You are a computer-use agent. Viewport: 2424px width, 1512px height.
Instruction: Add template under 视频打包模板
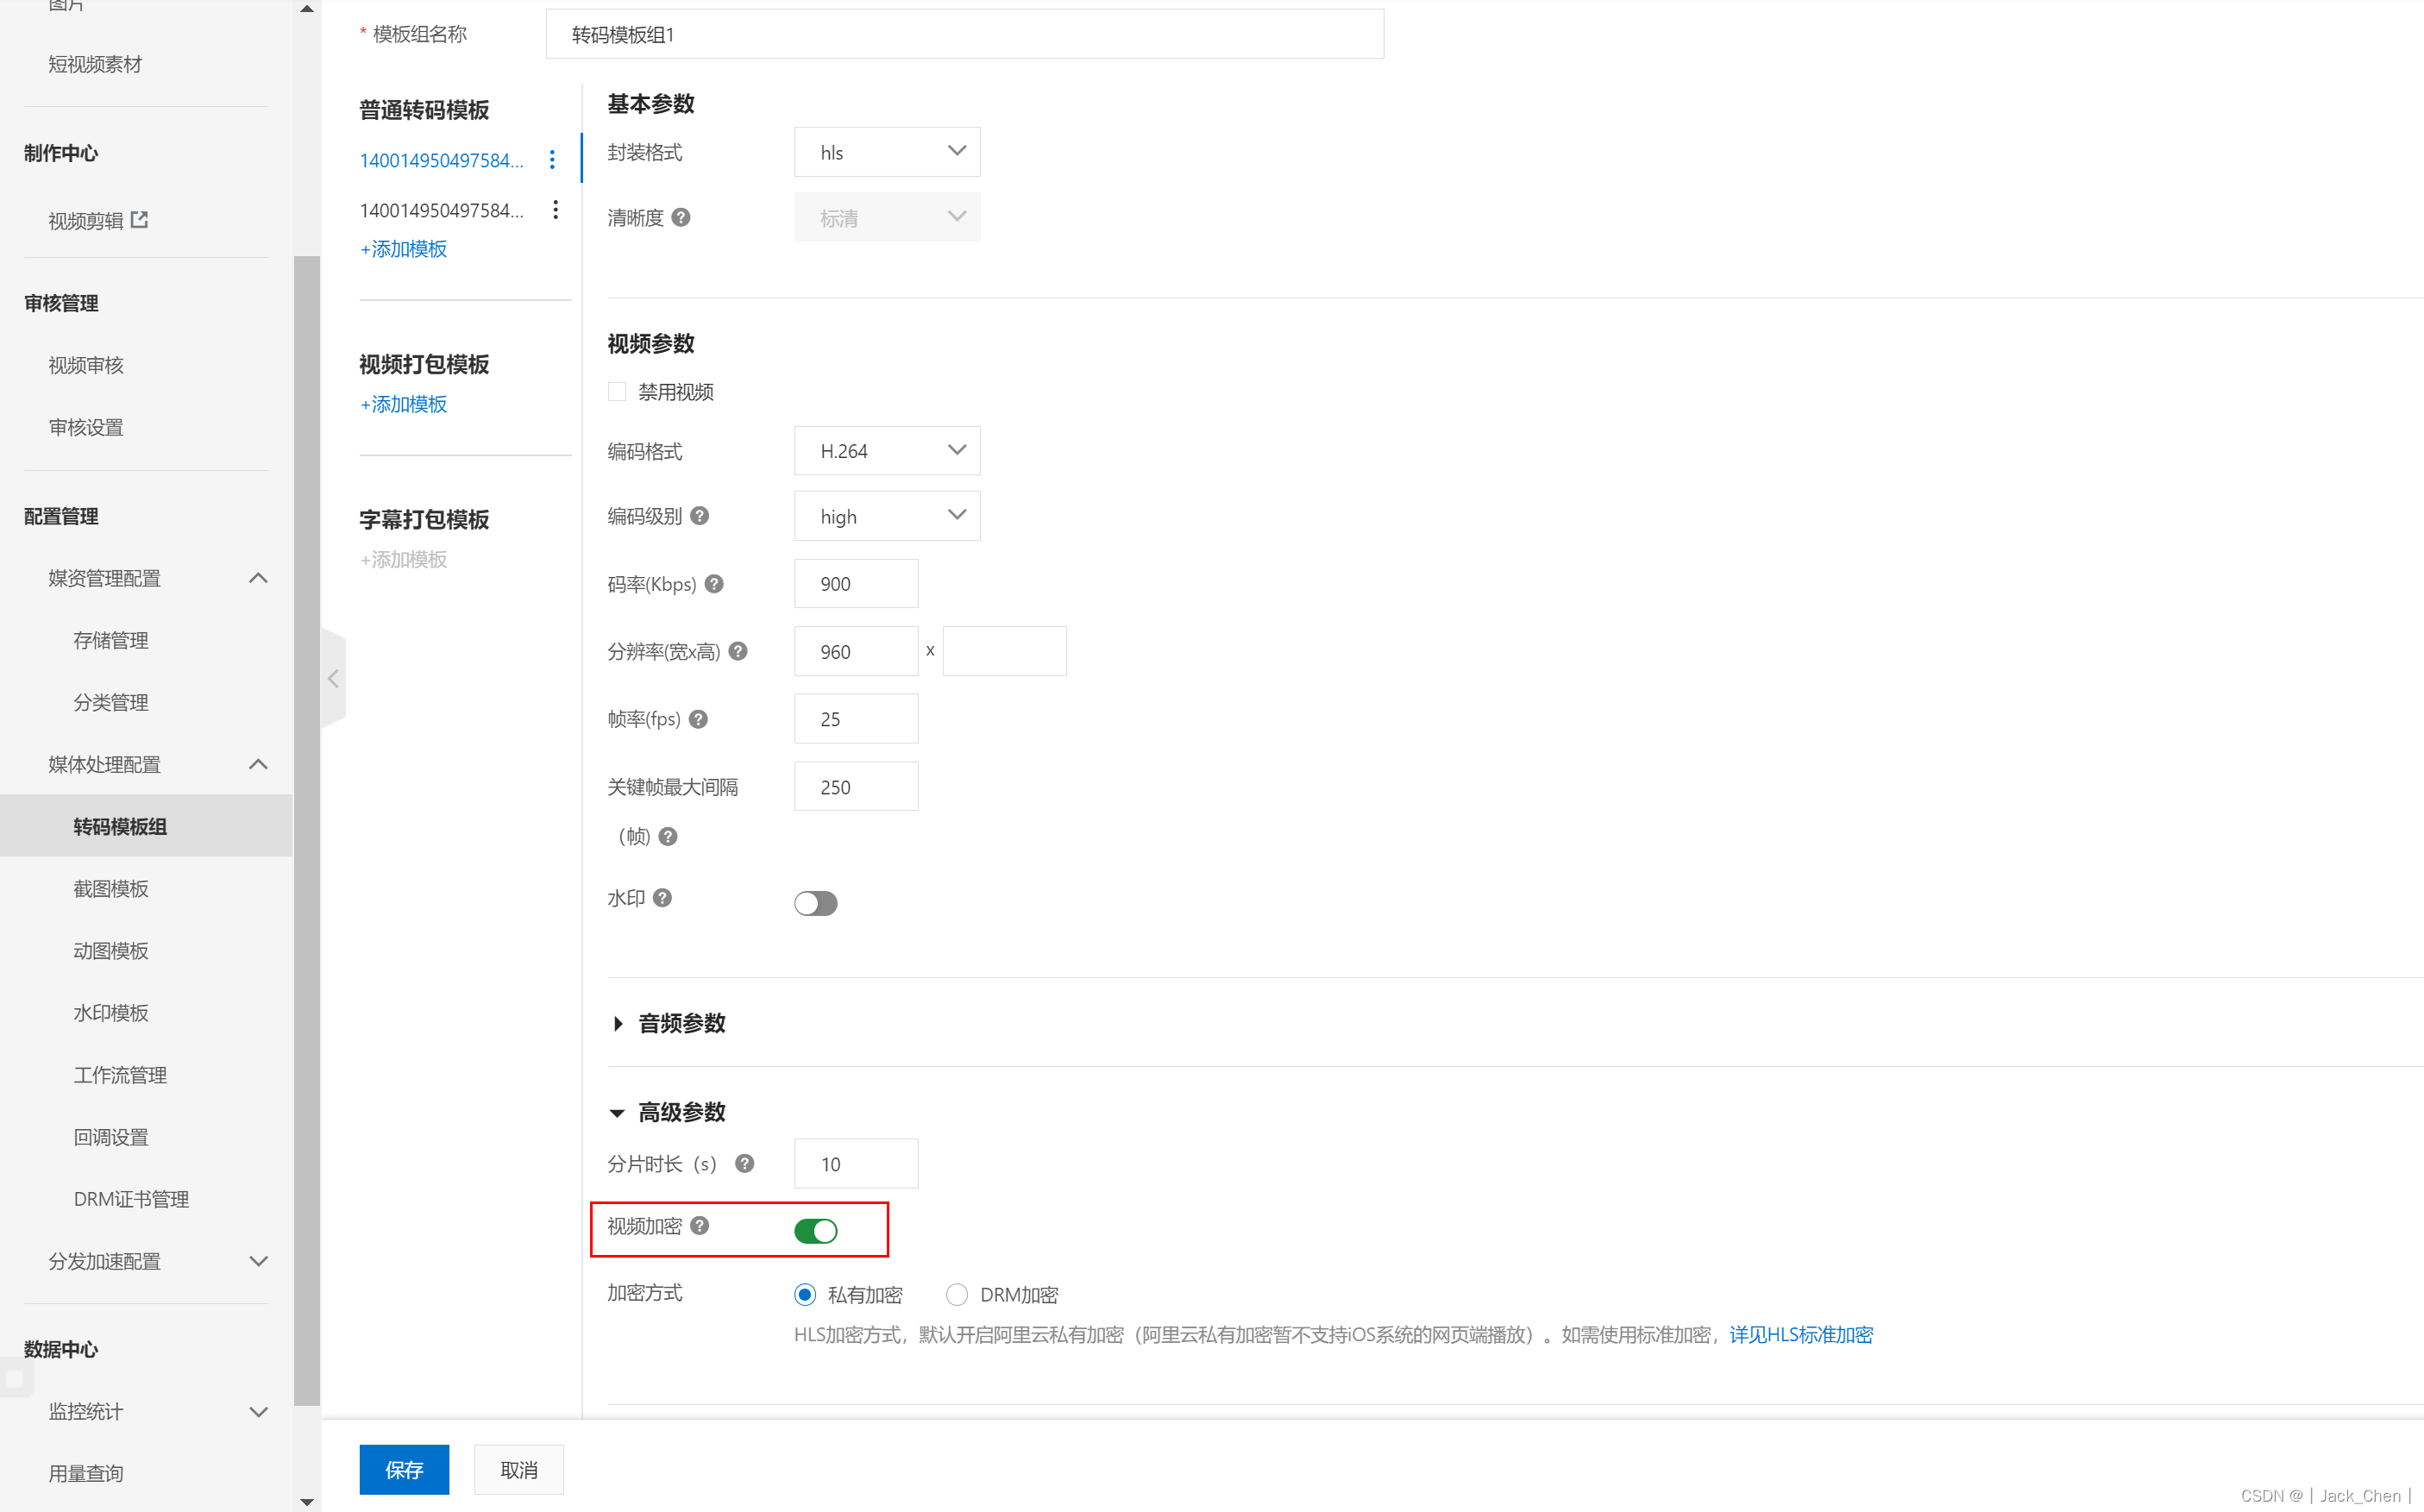(x=403, y=404)
